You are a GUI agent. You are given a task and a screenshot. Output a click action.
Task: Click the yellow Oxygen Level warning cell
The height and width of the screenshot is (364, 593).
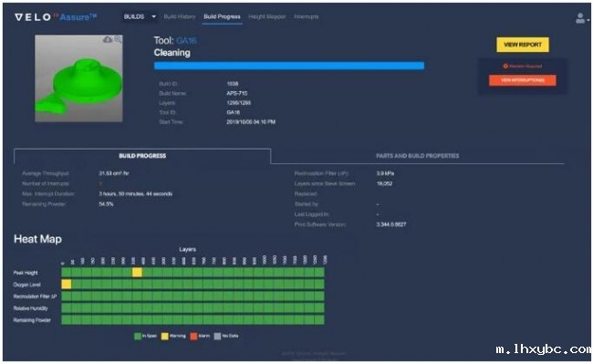click(x=67, y=284)
